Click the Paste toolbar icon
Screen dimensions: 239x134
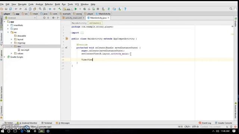[x=35, y=9]
